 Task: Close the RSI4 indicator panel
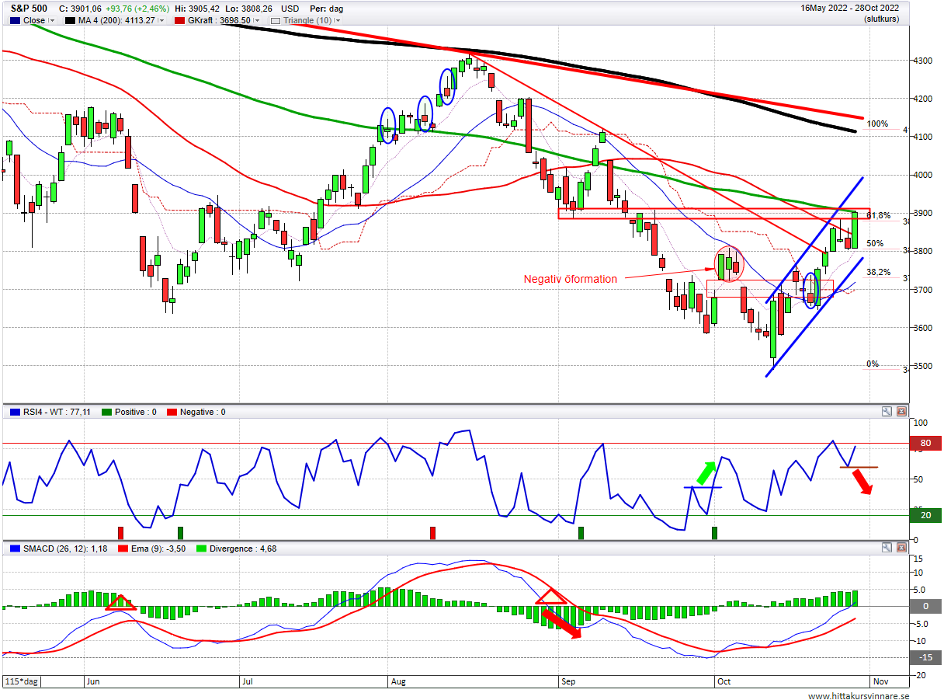[901, 412]
